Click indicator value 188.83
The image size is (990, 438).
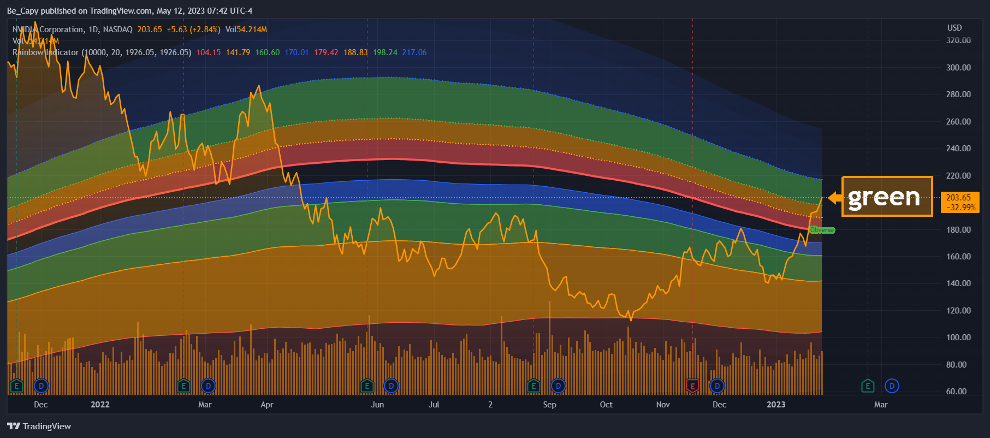click(x=355, y=52)
